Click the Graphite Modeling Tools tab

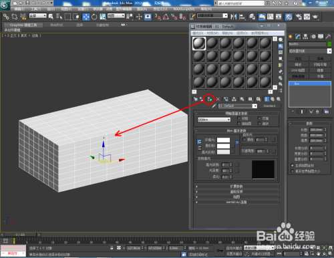point(23,25)
